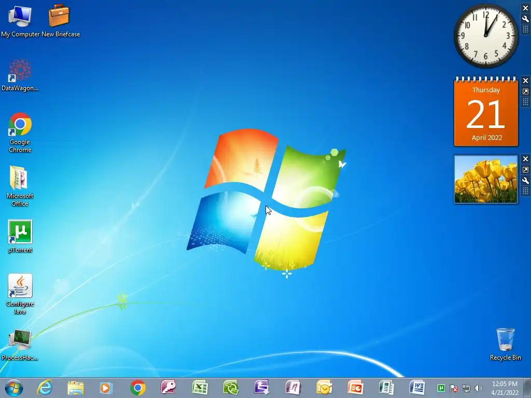Open Microsoft Word from the taskbar
Screen dimensions: 531x398
coord(417,388)
